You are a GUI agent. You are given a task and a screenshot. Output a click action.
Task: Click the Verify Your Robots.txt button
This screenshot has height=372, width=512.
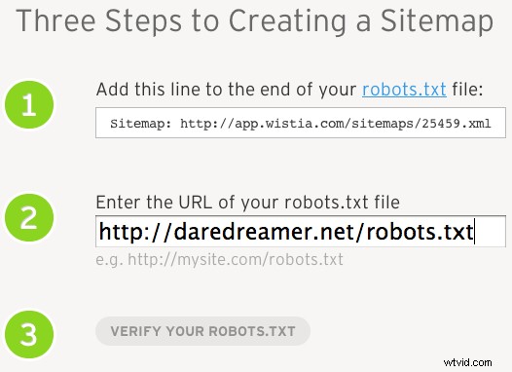point(202,331)
